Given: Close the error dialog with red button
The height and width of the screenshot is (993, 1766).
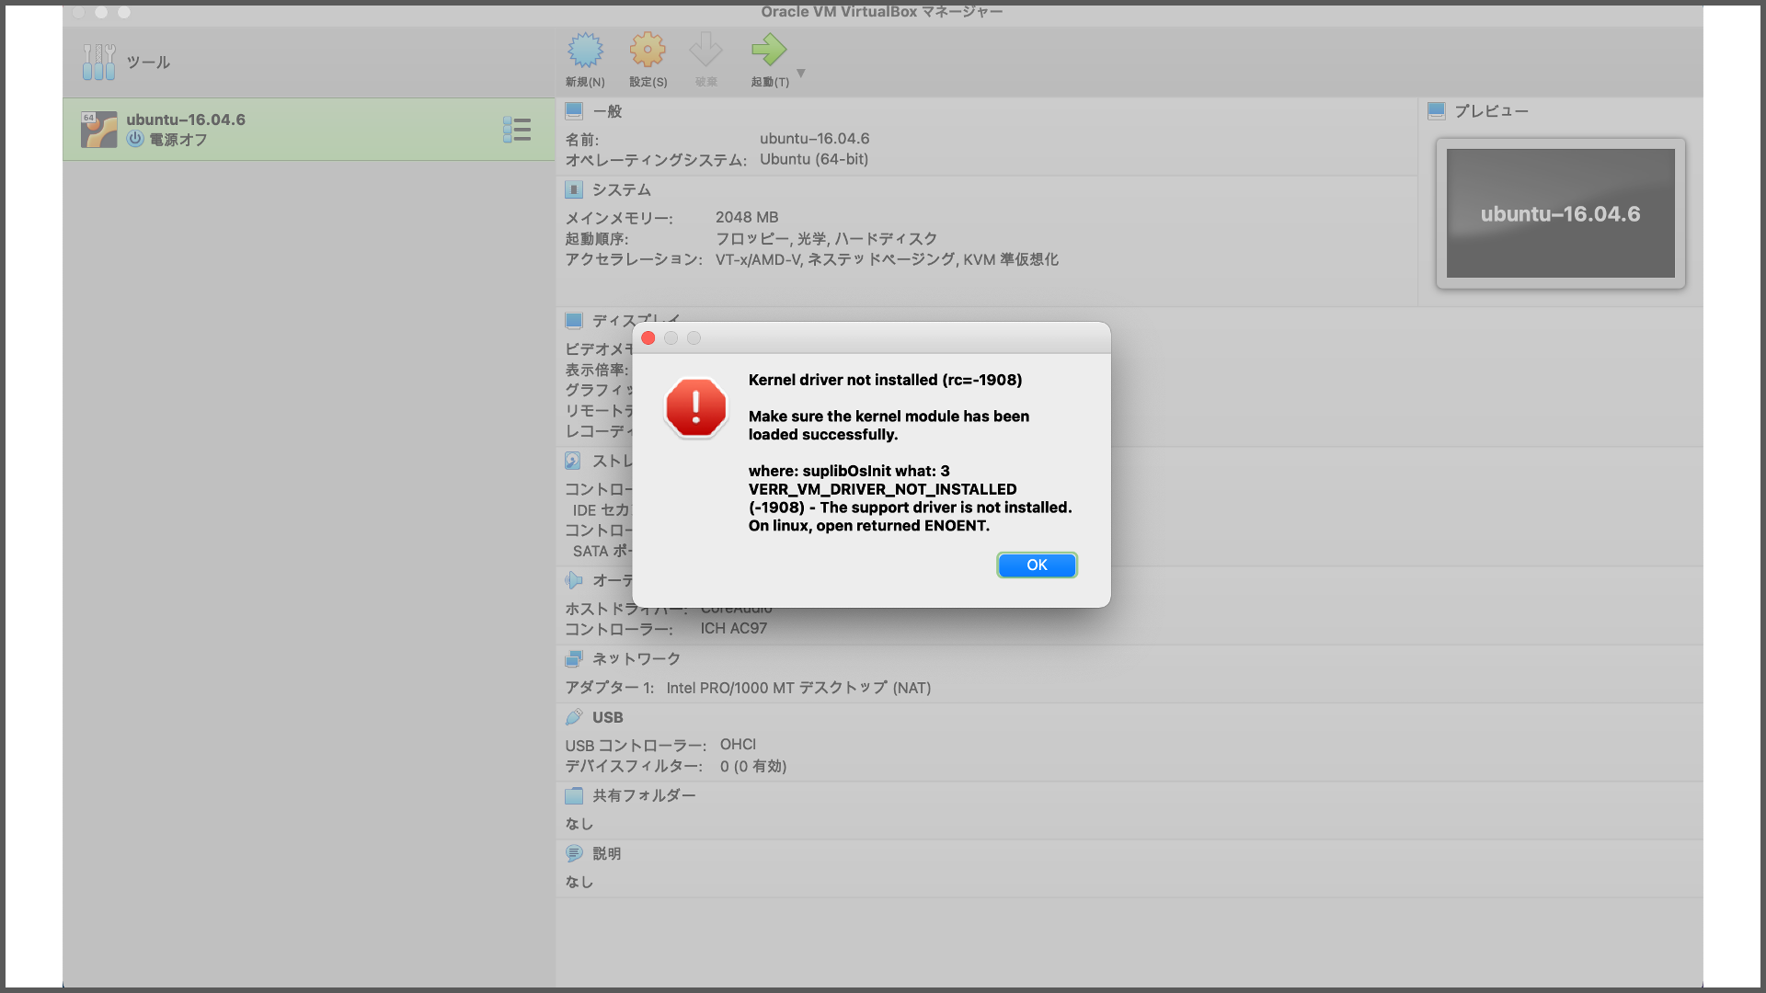Looking at the screenshot, I should (648, 338).
